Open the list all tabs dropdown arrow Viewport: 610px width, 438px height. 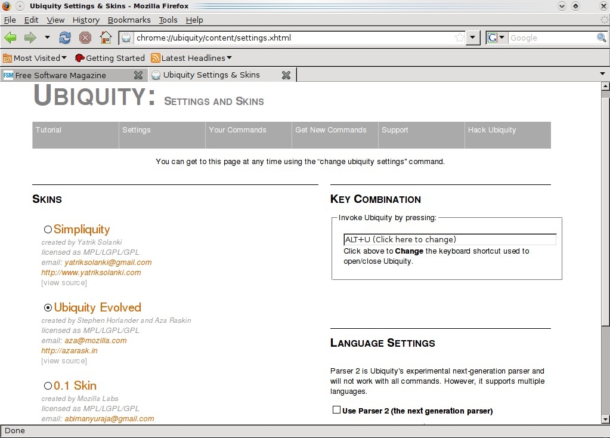pos(603,73)
